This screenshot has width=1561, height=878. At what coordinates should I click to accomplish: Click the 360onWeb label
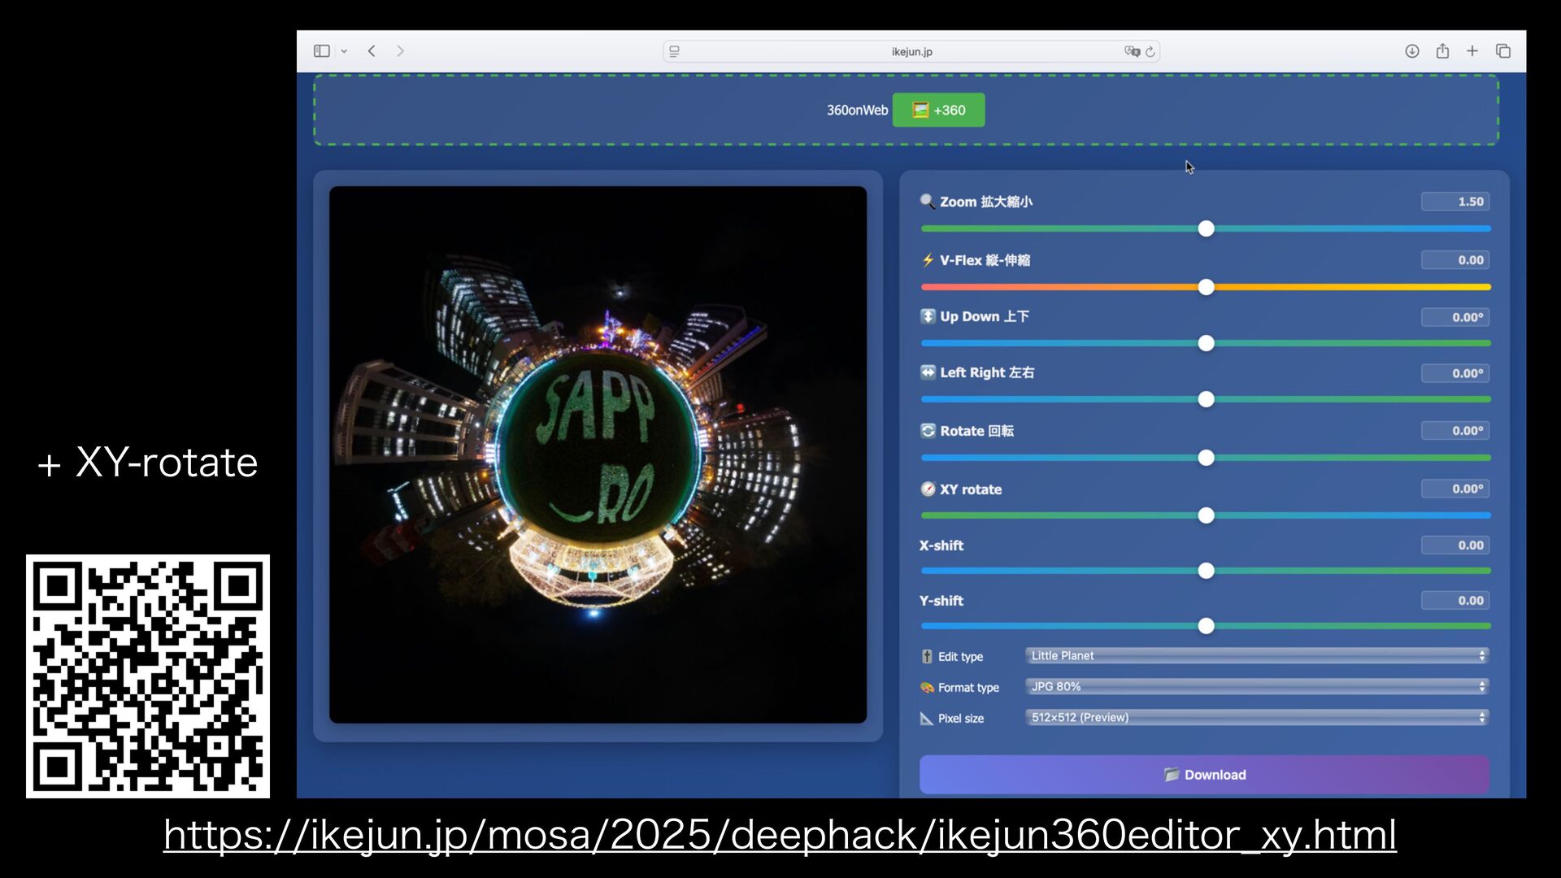pos(857,110)
